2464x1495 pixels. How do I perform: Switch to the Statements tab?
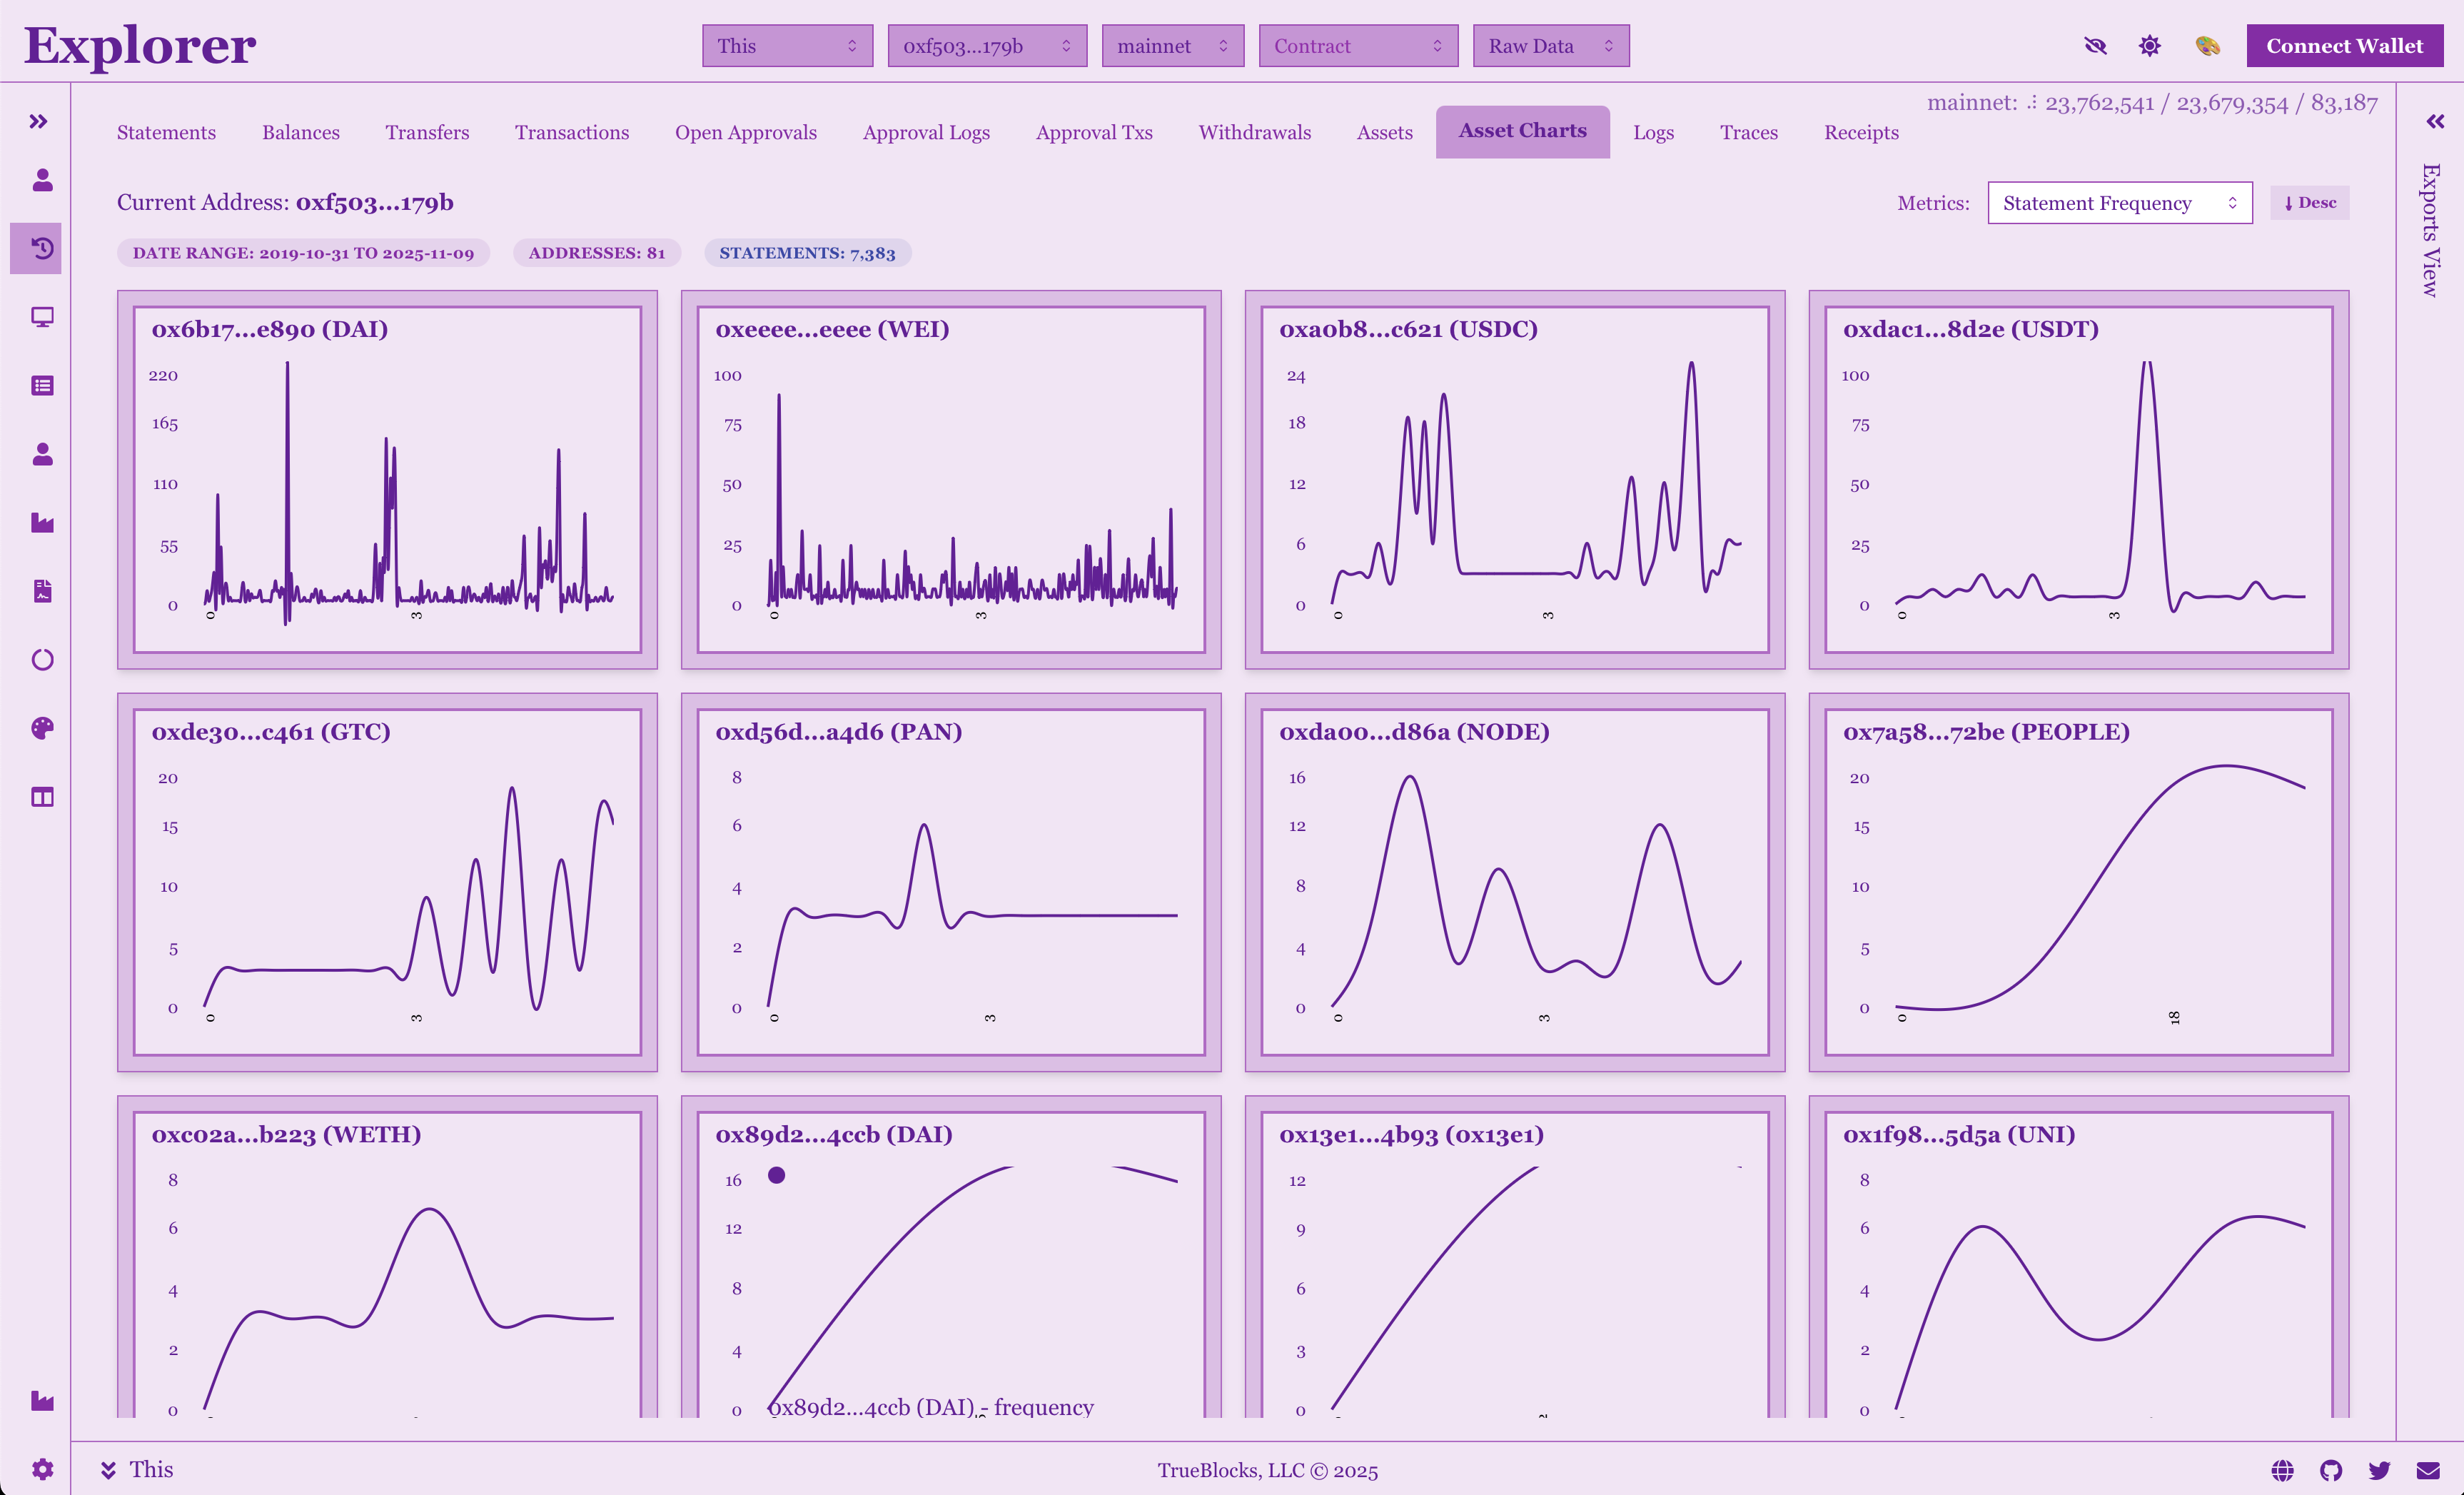coord(166,132)
